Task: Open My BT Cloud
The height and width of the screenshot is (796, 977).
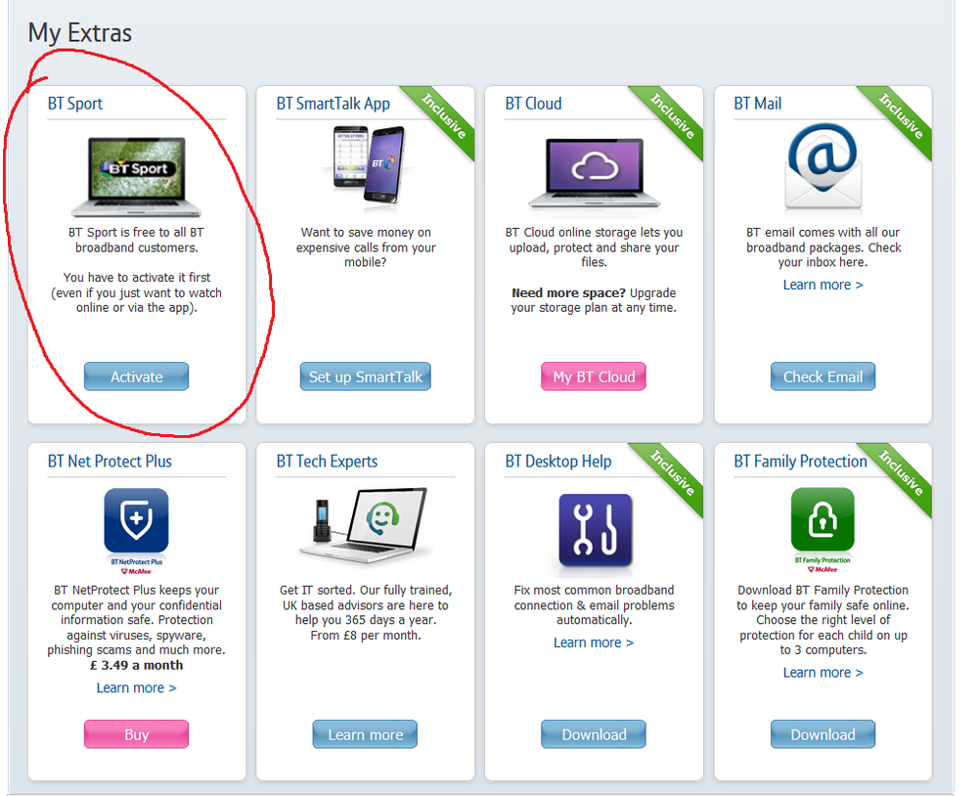Action: click(x=594, y=376)
